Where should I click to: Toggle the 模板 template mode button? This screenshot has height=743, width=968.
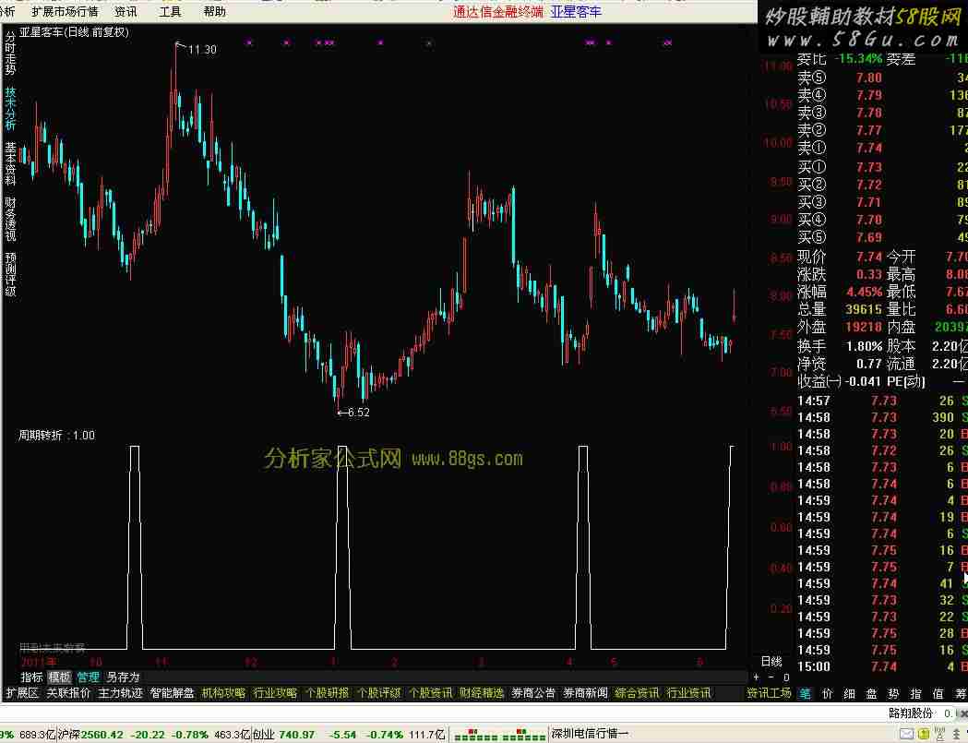[x=59, y=677]
